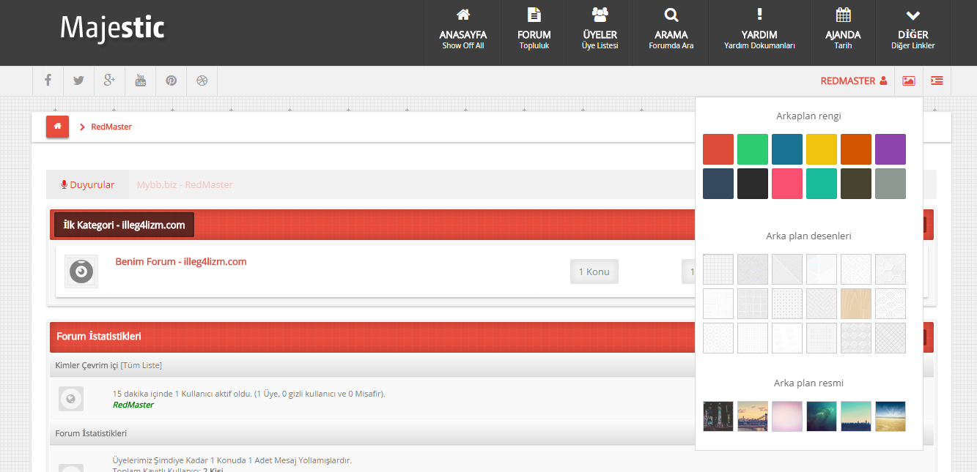
Task: Click the Dribbble icon
Action: point(202,80)
